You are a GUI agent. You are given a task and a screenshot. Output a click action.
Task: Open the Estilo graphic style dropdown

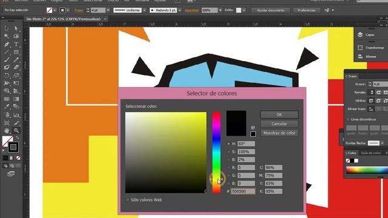tap(244, 10)
